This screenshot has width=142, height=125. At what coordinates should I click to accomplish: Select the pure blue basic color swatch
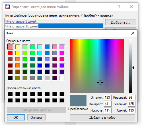tap(40, 66)
